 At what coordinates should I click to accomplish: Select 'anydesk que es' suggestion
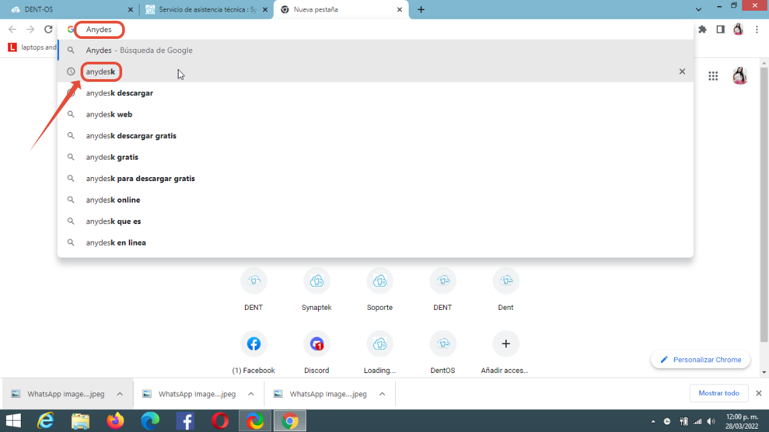click(376, 221)
